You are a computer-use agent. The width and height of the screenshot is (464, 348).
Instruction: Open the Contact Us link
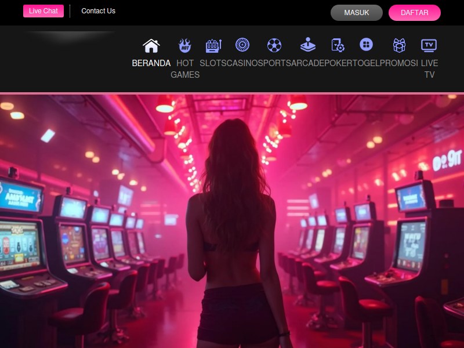click(98, 11)
